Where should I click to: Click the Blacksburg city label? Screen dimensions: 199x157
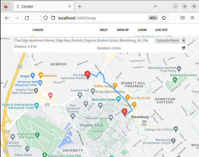pos(140,117)
